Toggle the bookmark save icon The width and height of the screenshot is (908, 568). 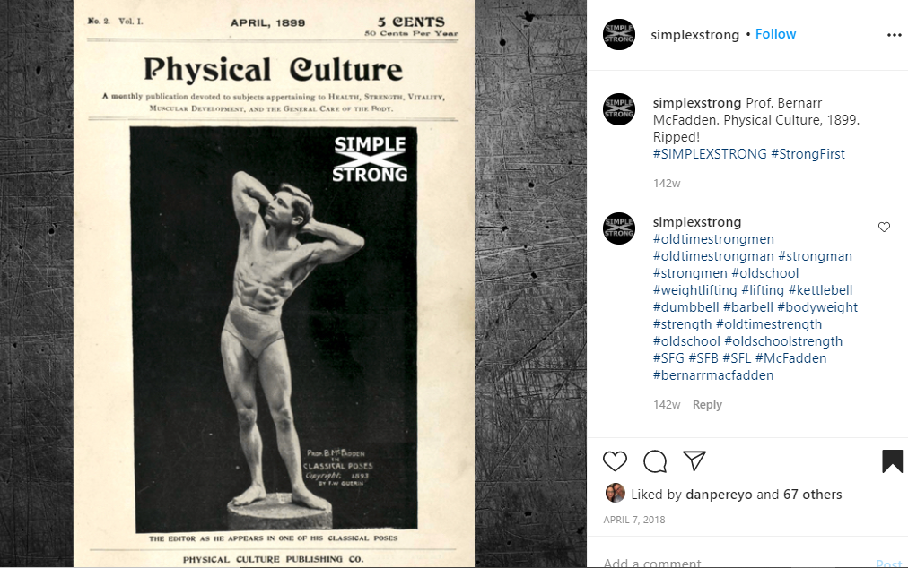(893, 461)
